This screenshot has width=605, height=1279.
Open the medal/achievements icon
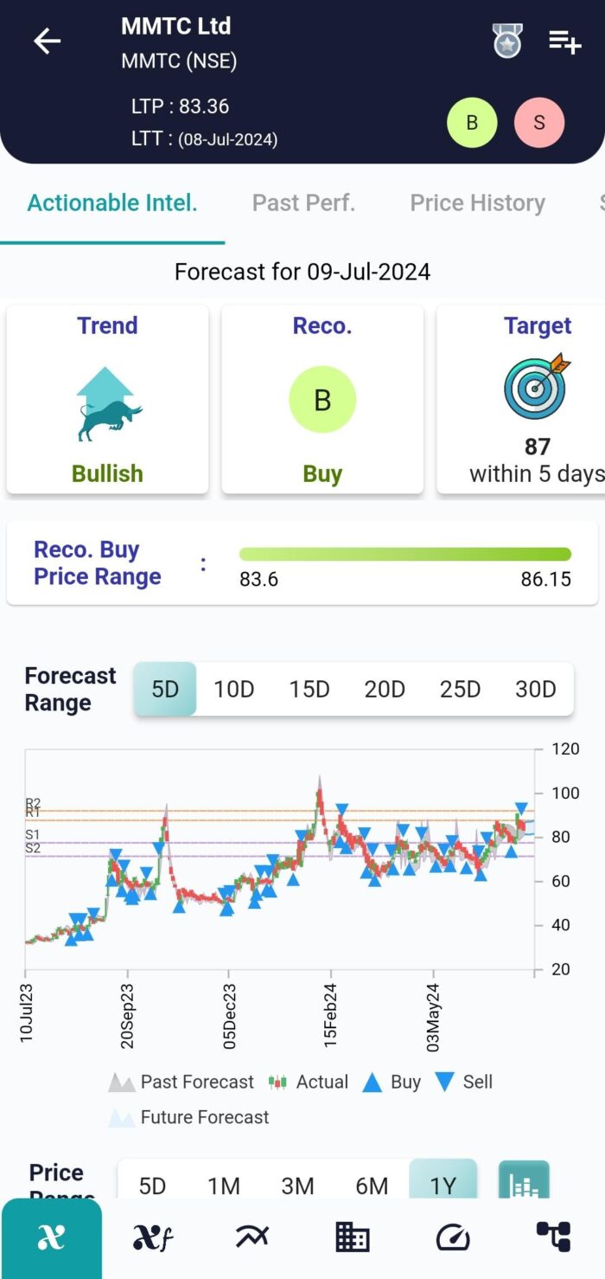506,41
